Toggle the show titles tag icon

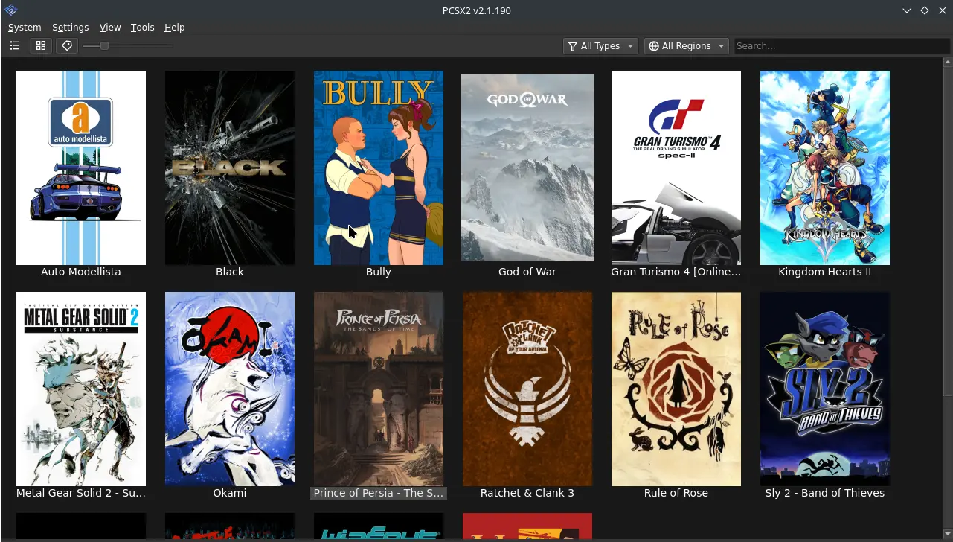click(x=67, y=45)
